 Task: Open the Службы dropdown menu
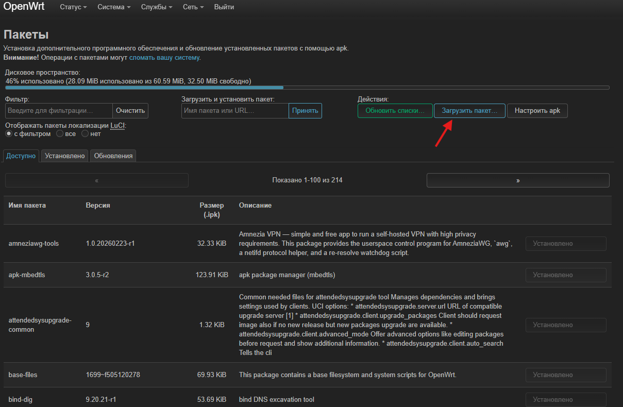[x=157, y=7]
